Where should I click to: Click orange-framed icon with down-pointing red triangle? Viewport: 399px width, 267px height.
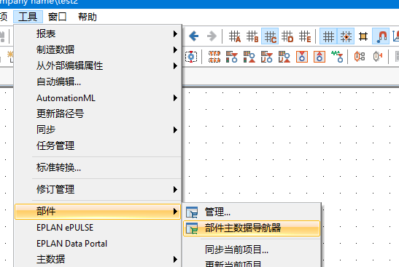pyautogui.click(x=302, y=57)
